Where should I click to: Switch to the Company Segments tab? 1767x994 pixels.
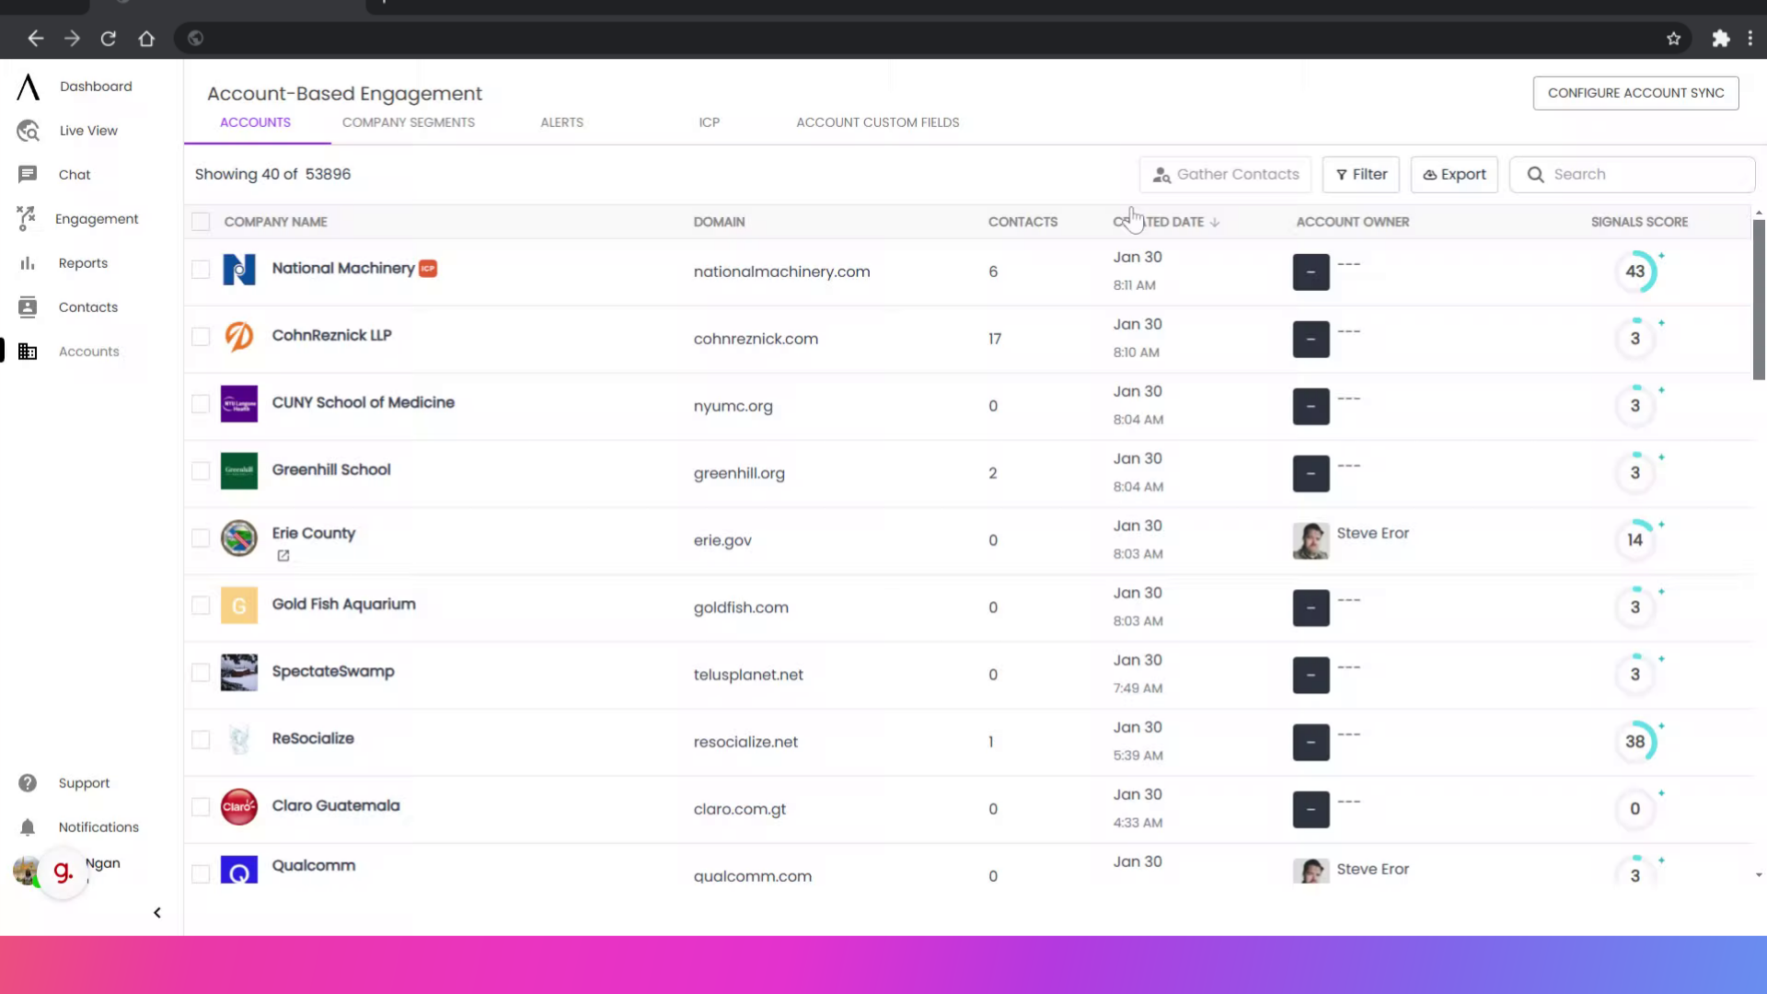click(x=408, y=121)
